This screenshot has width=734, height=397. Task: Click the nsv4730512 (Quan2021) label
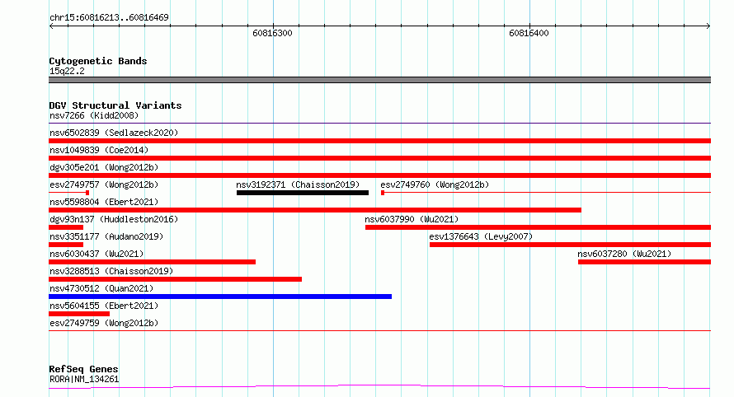point(101,289)
